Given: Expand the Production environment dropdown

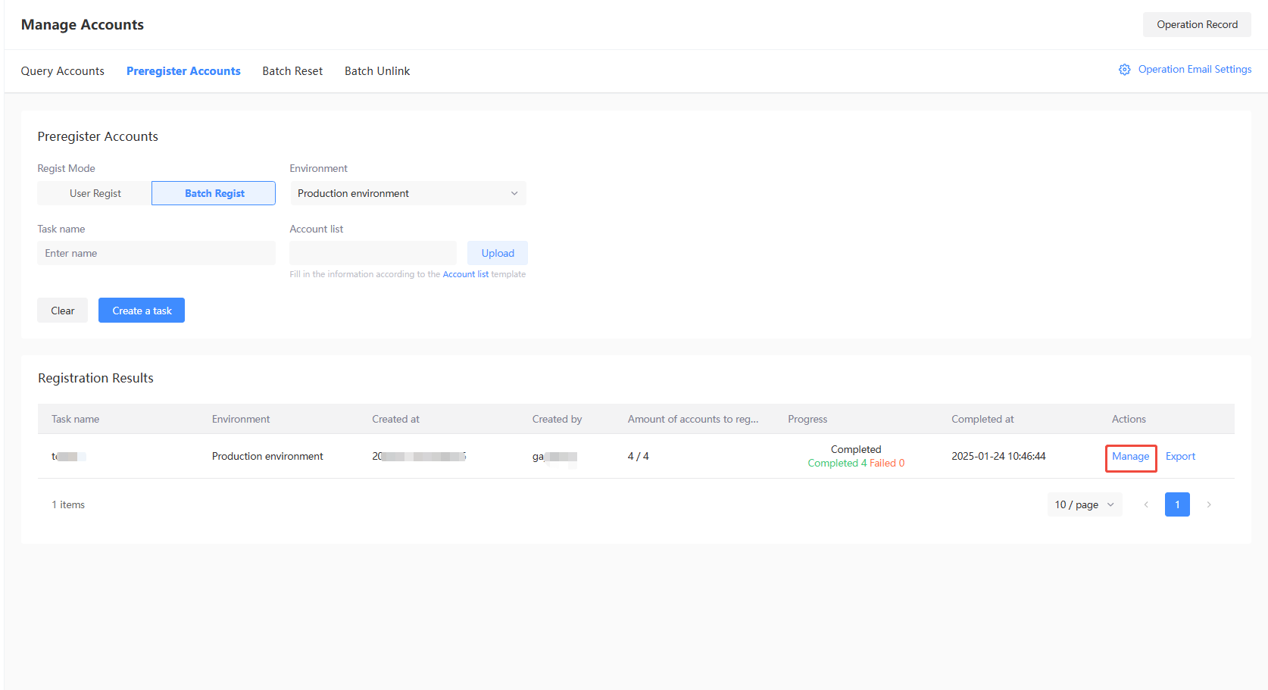Looking at the screenshot, I should coord(408,193).
